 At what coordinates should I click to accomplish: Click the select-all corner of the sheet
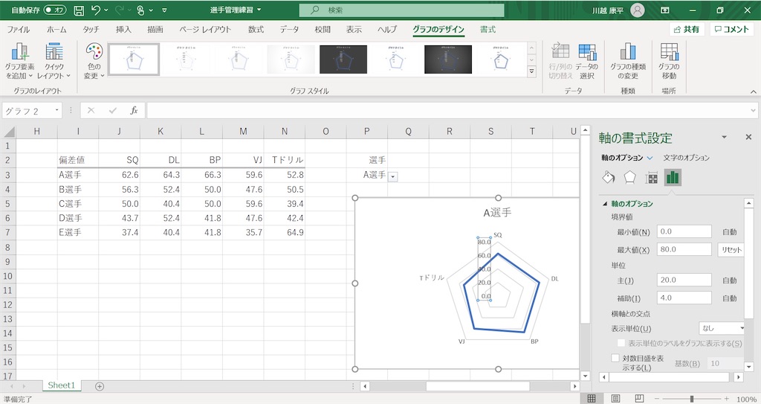[x=9, y=132]
